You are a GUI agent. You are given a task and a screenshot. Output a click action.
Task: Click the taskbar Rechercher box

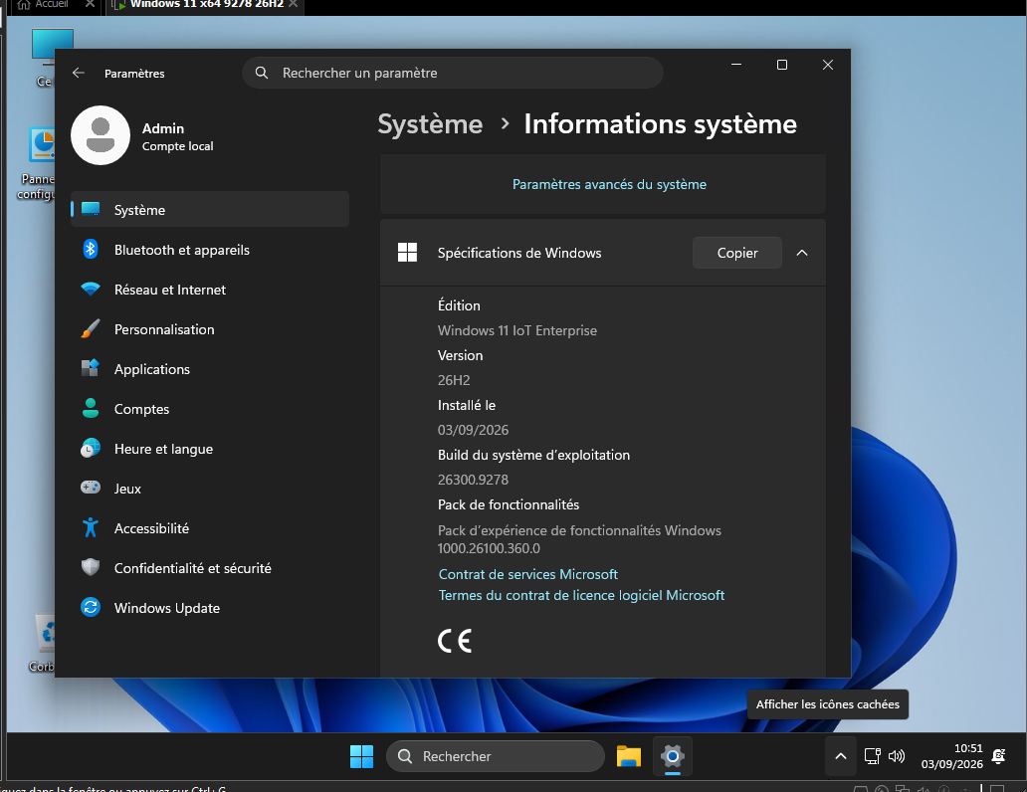pyautogui.click(x=496, y=756)
